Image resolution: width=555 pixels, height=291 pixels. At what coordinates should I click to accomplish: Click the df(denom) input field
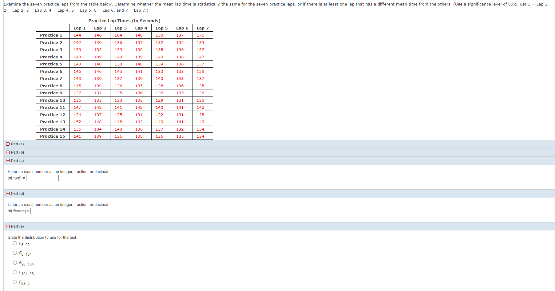[47, 211]
